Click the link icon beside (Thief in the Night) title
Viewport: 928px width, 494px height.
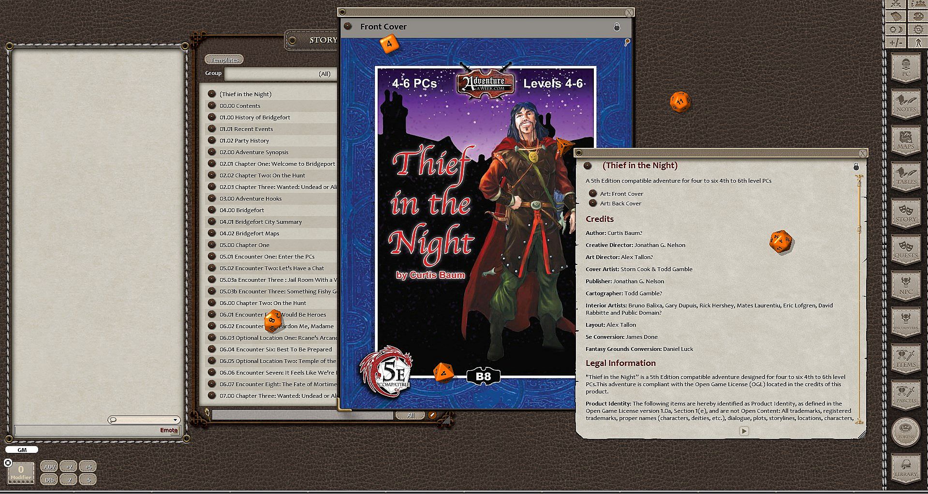pyautogui.click(x=588, y=165)
